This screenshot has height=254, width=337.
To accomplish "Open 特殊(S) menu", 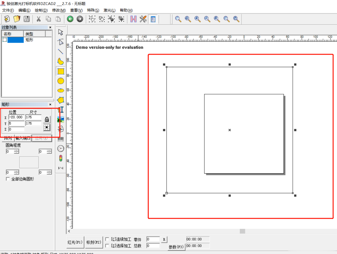I will 93,10.
